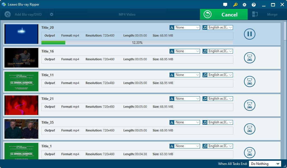
Task: Click the Add Blu-ray/DVD disc icon
Action: point(8,15)
